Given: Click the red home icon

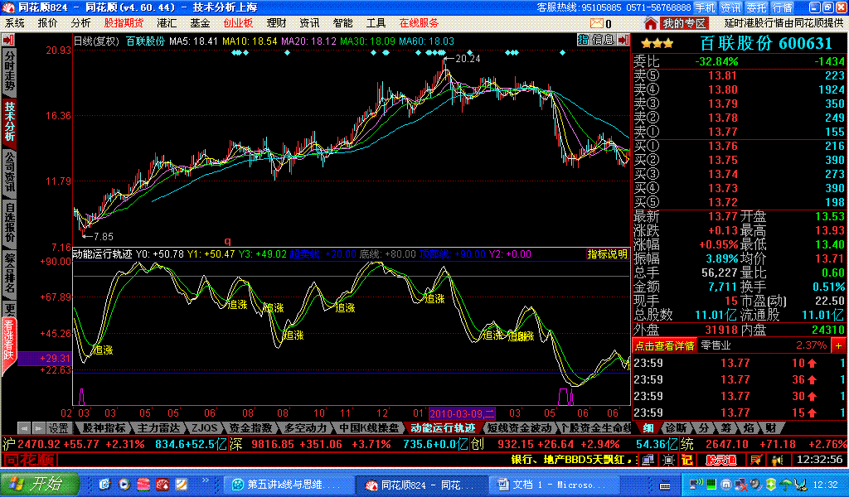Looking at the screenshot, I should click(x=650, y=23).
